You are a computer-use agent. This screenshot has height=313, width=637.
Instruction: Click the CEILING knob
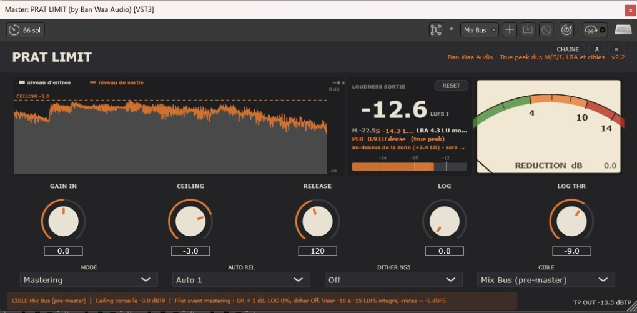click(x=190, y=221)
